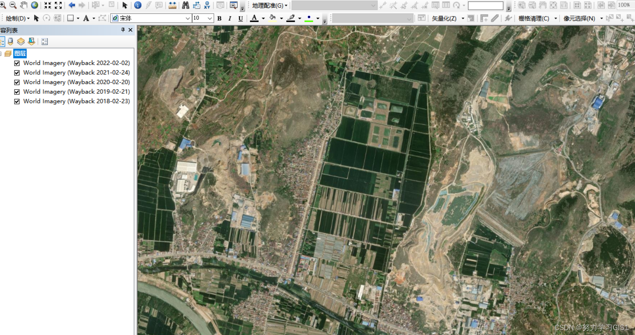Screen dimensions: 635x335
Task: Uncheck World Imagery Wayback 2021-02-24 layer
Action: [x=17, y=73]
